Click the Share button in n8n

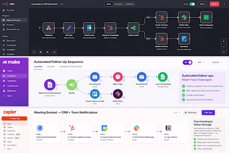(202, 4)
